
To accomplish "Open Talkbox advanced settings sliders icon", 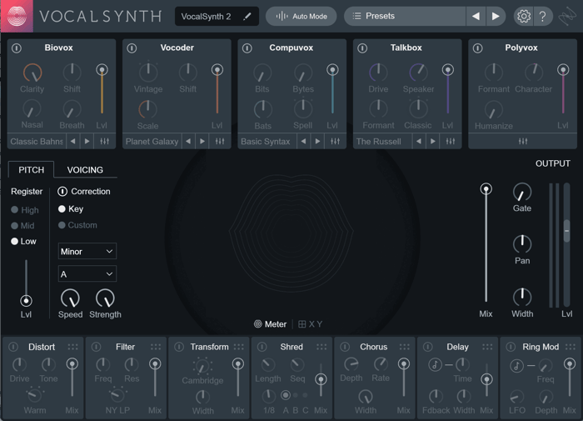I will (451, 142).
